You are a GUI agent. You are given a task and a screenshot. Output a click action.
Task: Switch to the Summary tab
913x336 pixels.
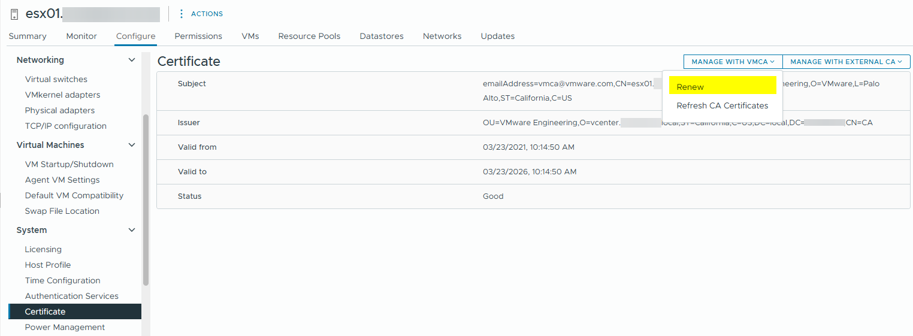(28, 36)
